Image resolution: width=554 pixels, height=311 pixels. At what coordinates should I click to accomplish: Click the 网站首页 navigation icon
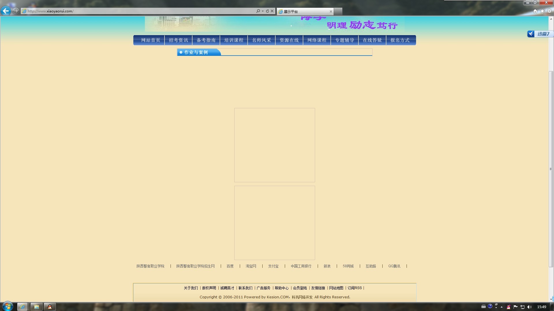pyautogui.click(x=150, y=40)
